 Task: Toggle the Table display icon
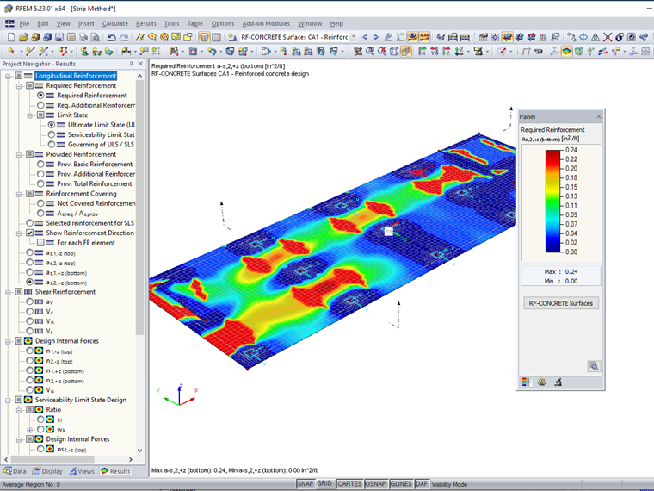(216, 37)
